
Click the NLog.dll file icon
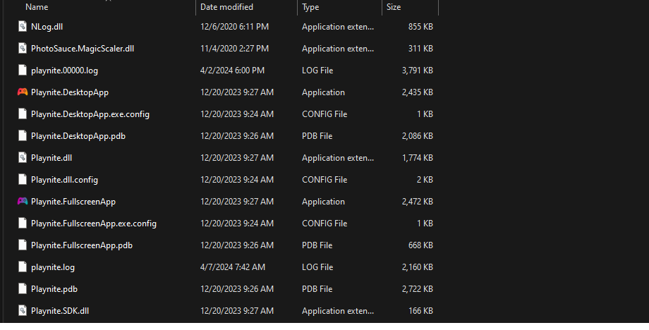23,27
